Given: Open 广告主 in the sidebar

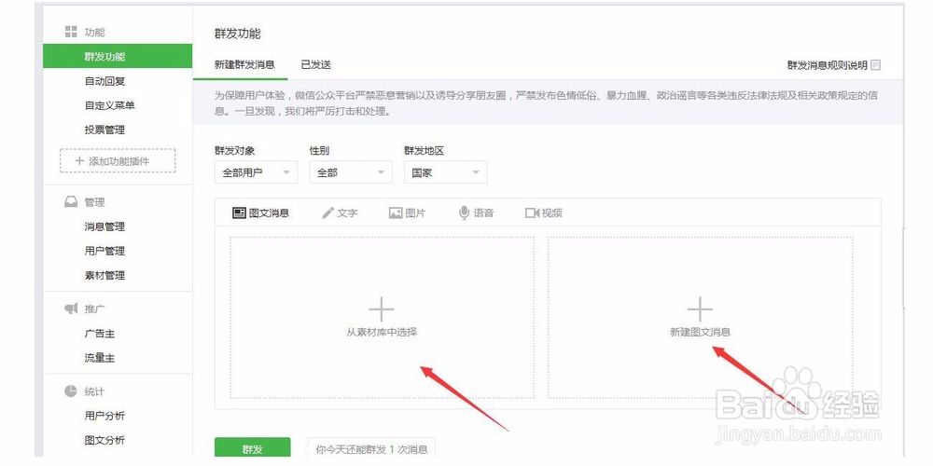Looking at the screenshot, I should pos(100,334).
